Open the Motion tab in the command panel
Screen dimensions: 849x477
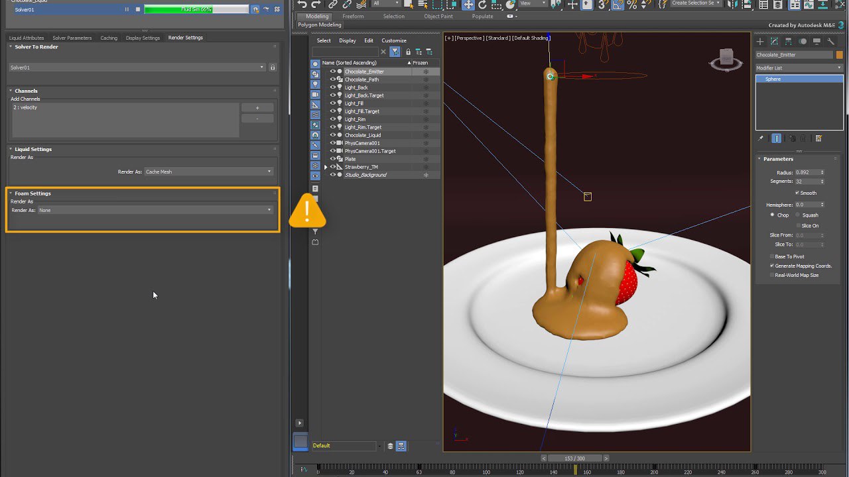tap(803, 41)
